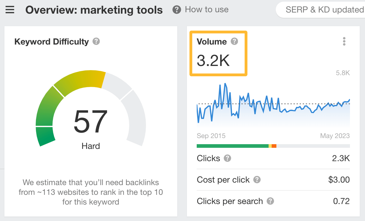Viewport: 365px width, 221px height.
Task: Click the Hard difficulty label
Action: point(91,146)
